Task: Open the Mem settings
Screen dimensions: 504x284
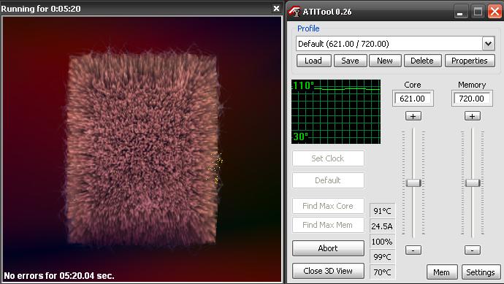Action: coord(442,272)
